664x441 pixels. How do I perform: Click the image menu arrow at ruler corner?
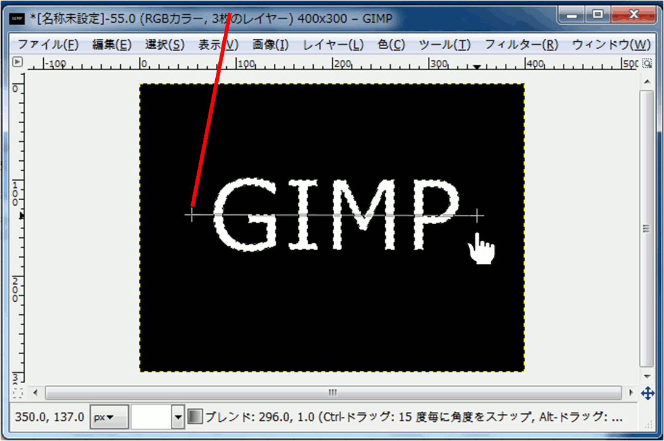pyautogui.click(x=17, y=62)
